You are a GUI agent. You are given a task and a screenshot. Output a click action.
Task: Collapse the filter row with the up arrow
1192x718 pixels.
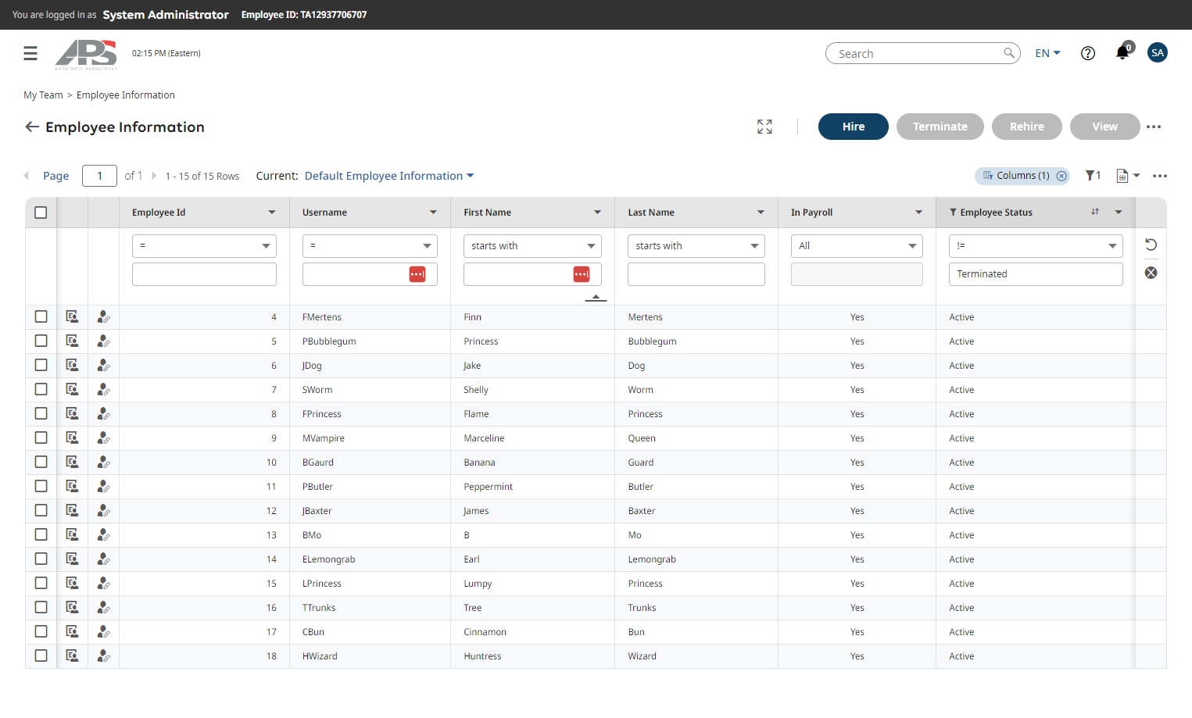click(x=596, y=298)
